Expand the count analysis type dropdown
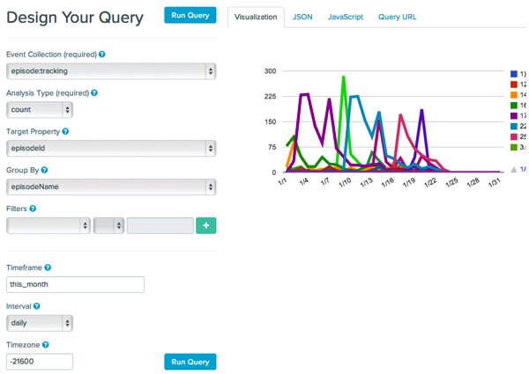 coord(40,110)
